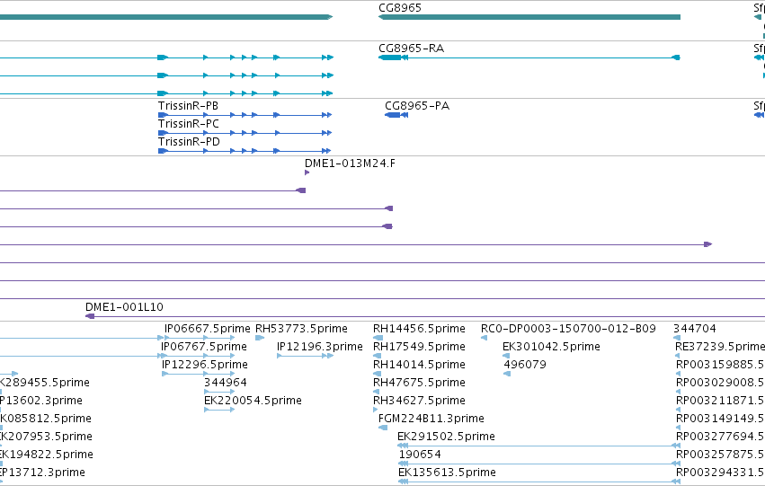Screen dimensions: 765x486
Task: Select the CG8965-PA protein label
Action: pos(417,106)
